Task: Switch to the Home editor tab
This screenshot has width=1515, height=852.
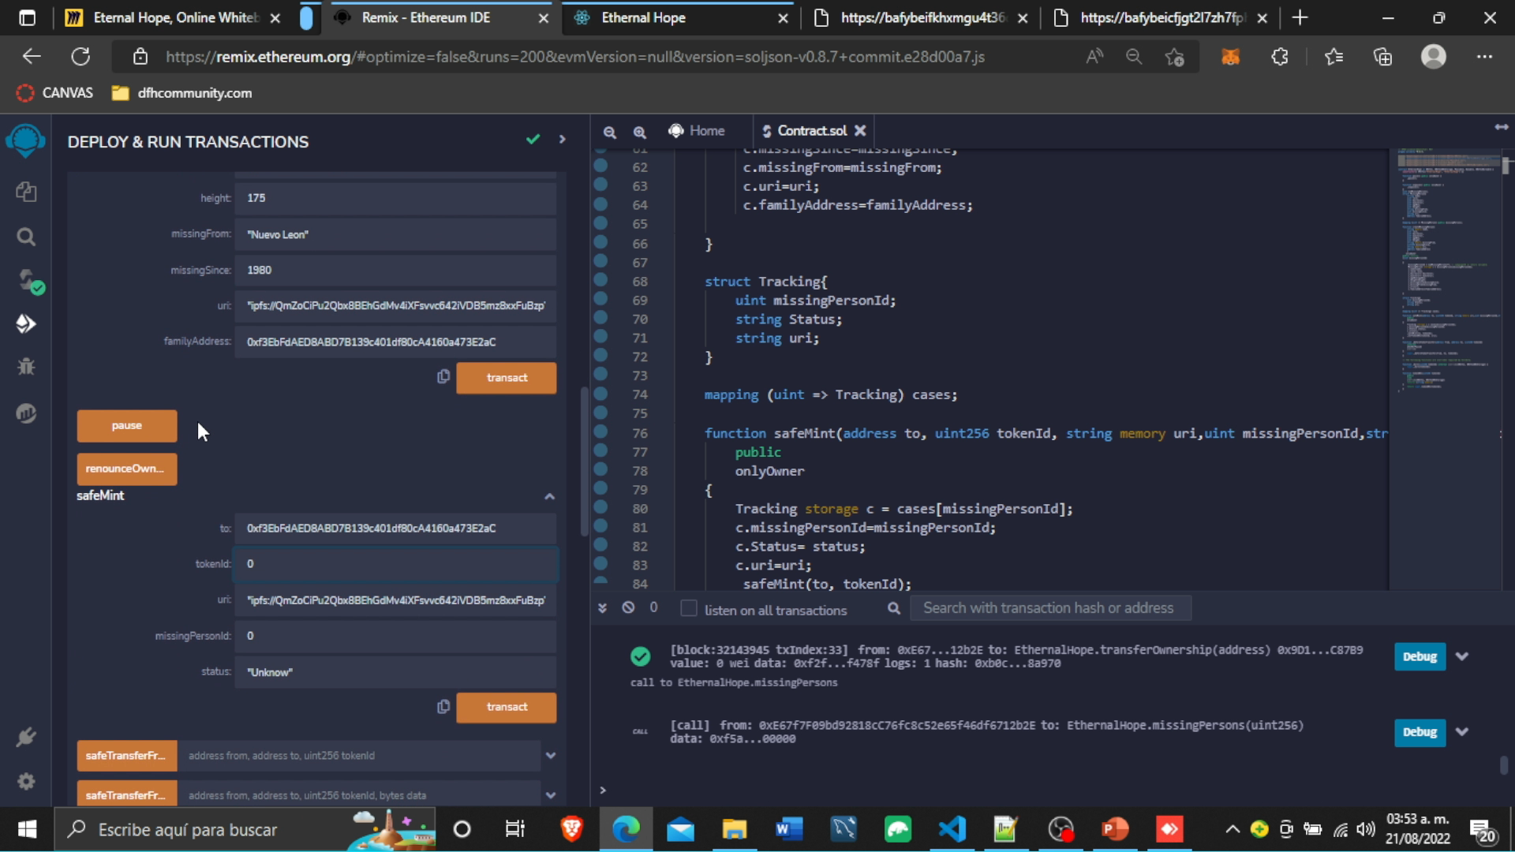Action: pos(696,131)
